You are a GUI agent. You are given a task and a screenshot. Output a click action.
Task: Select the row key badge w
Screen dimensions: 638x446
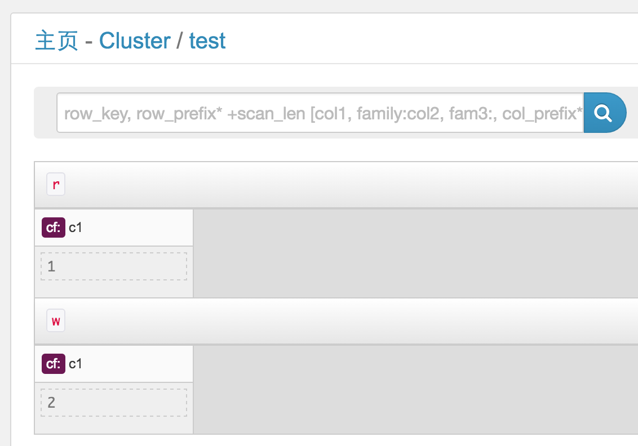pos(56,320)
